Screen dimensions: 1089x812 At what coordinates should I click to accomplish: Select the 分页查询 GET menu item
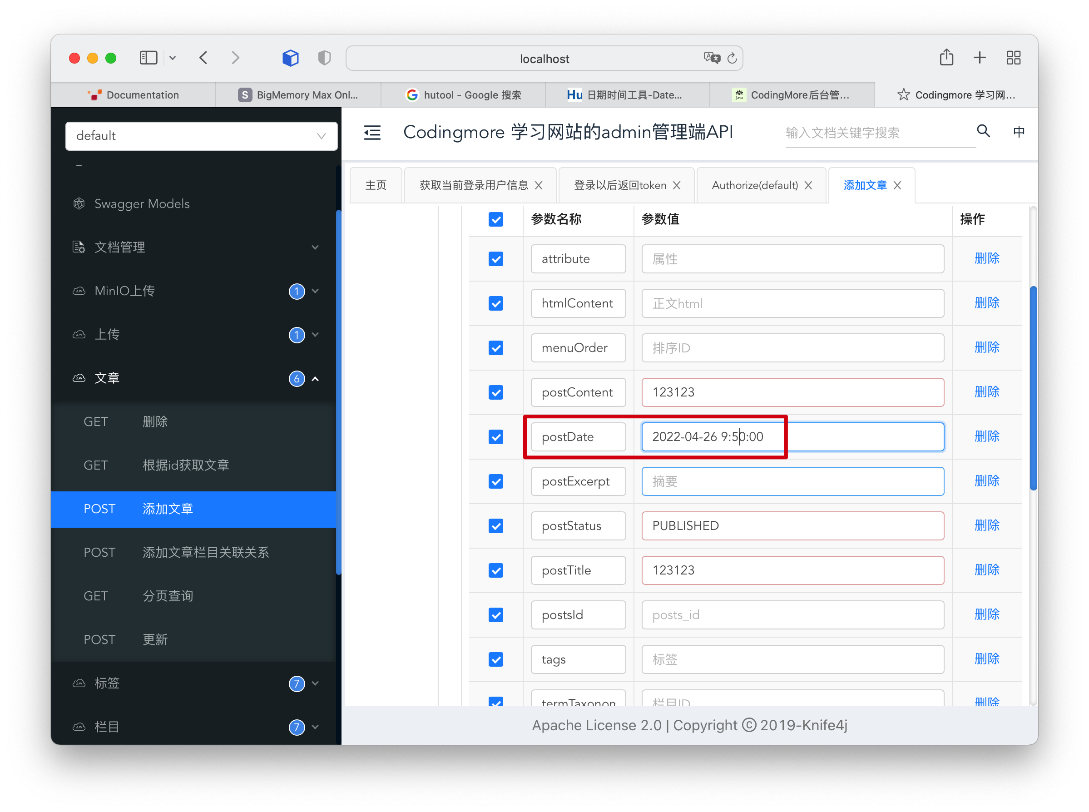[167, 596]
